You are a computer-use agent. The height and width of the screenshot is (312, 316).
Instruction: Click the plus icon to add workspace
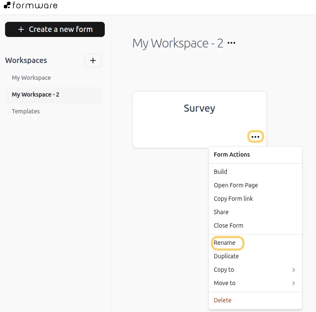point(93,60)
